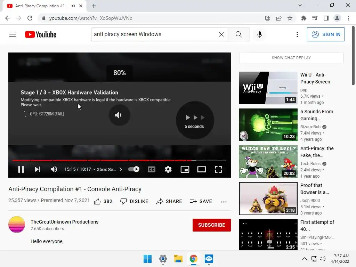Open Settings from taskbar

163,259
